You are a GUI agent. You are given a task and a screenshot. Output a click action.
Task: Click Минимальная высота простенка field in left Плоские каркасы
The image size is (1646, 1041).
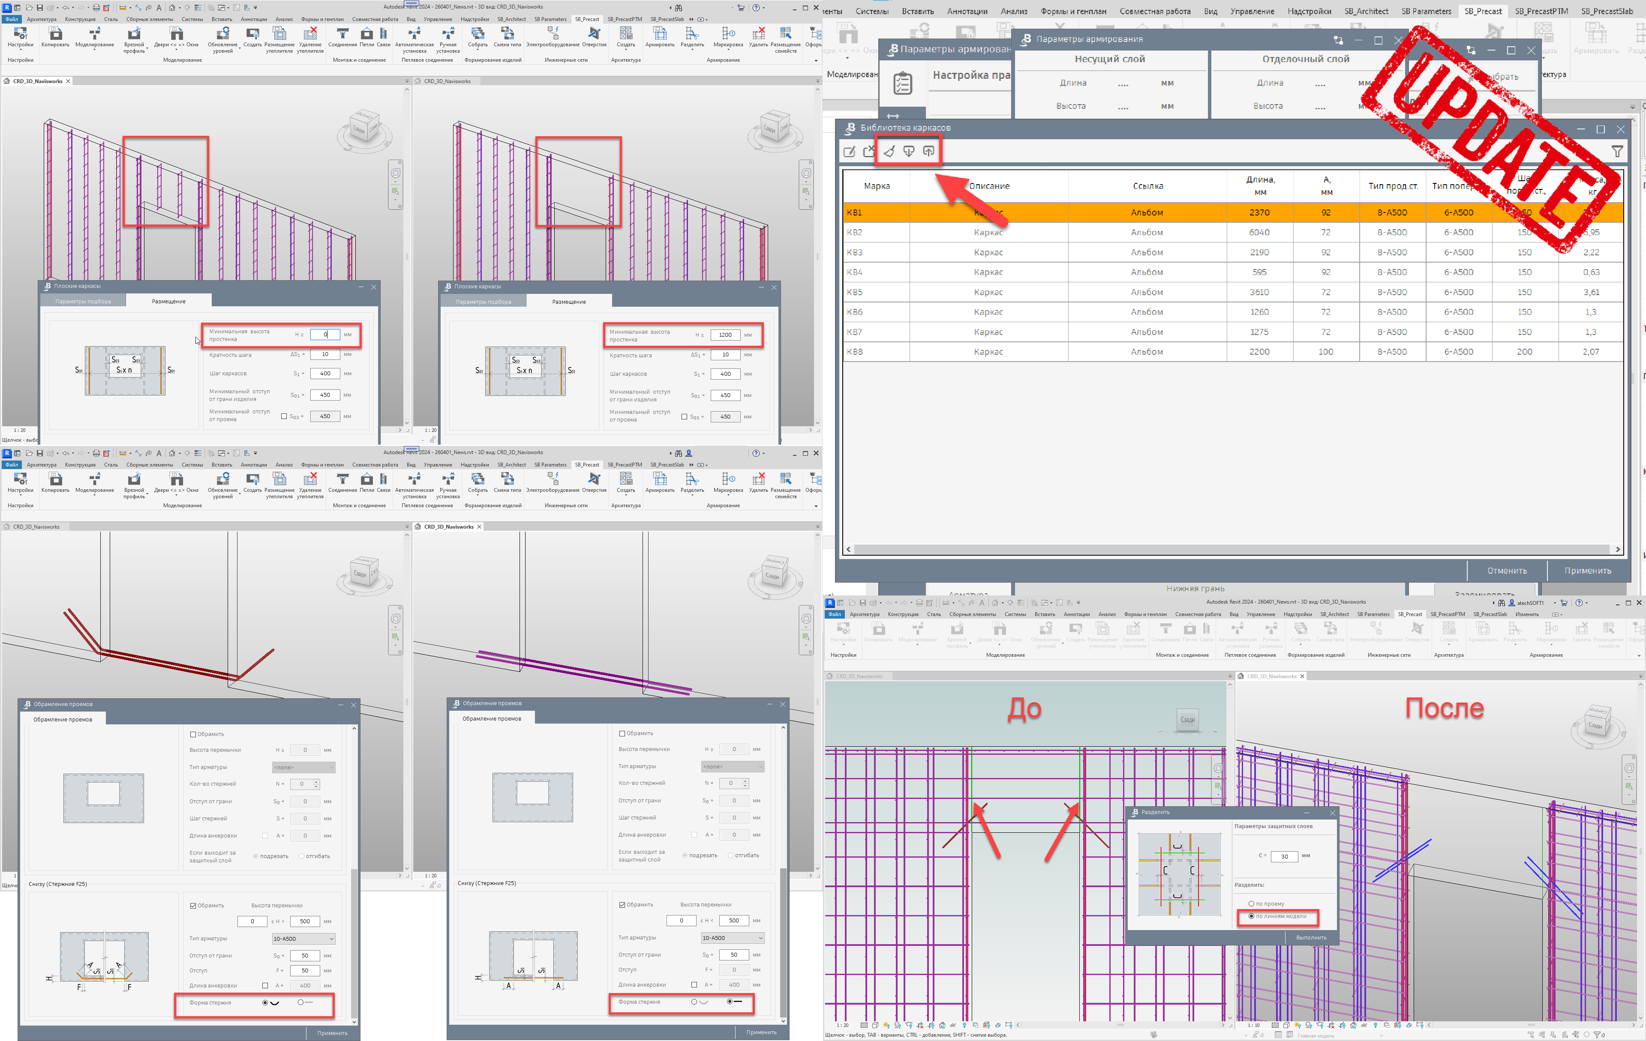coord(324,335)
